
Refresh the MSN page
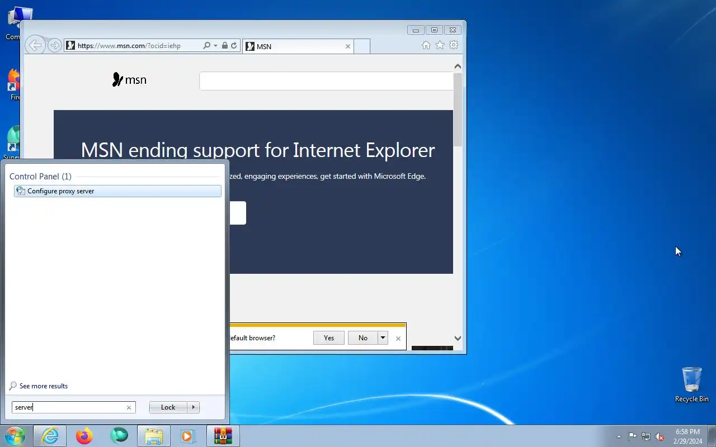coord(234,46)
